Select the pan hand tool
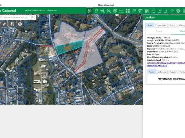The image size is (185, 138). tap(96, 11)
